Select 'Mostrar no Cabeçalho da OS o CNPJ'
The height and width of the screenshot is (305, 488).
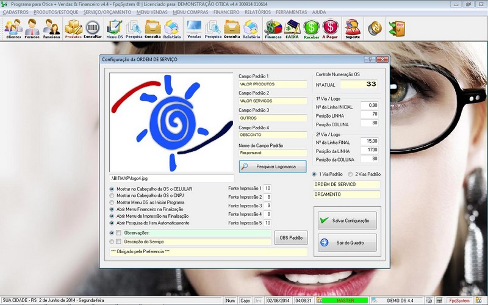click(x=112, y=196)
